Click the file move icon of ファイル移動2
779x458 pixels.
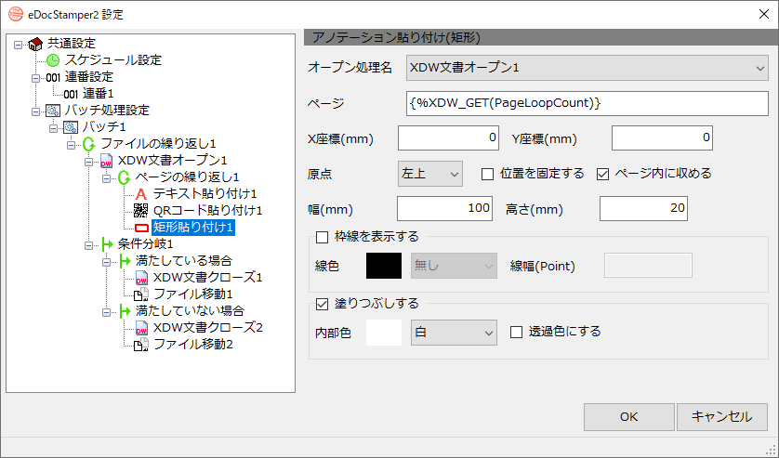[141, 345]
